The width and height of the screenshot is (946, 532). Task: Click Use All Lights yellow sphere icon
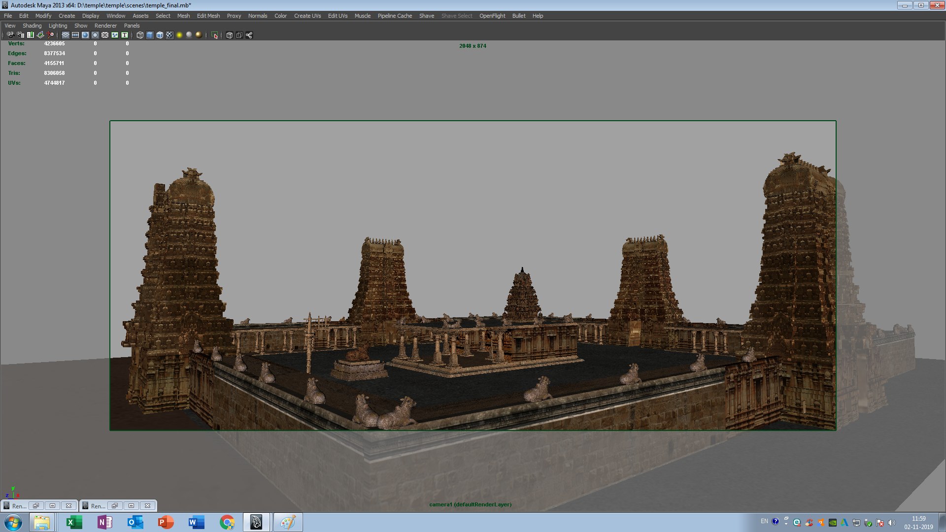(x=179, y=35)
